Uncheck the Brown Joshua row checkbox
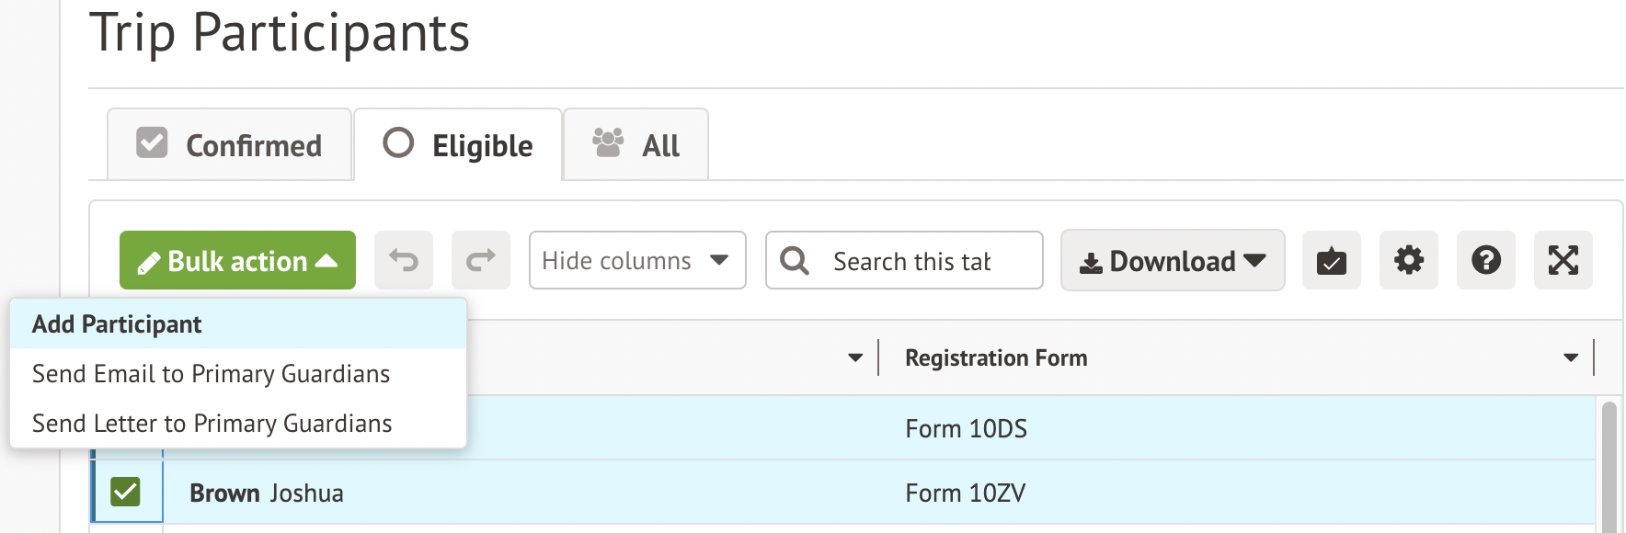This screenshot has width=1626, height=533. tap(125, 493)
